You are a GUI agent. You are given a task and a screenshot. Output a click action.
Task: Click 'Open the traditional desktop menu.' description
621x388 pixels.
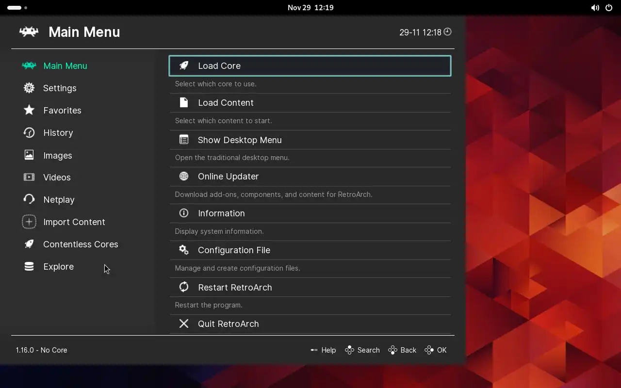click(232, 157)
